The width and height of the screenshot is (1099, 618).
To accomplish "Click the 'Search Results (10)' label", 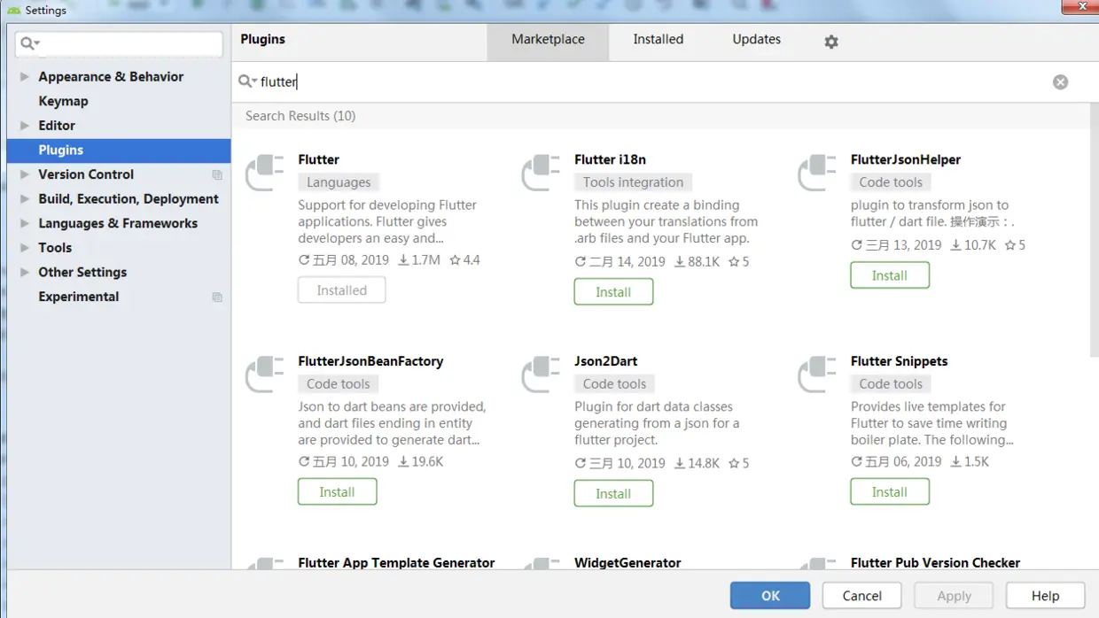I will [x=300, y=116].
